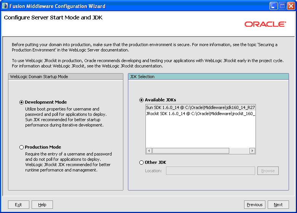Screen dimensions: 297x213
Task: Minimize the Configuration Wizard window
Action: (273, 6)
